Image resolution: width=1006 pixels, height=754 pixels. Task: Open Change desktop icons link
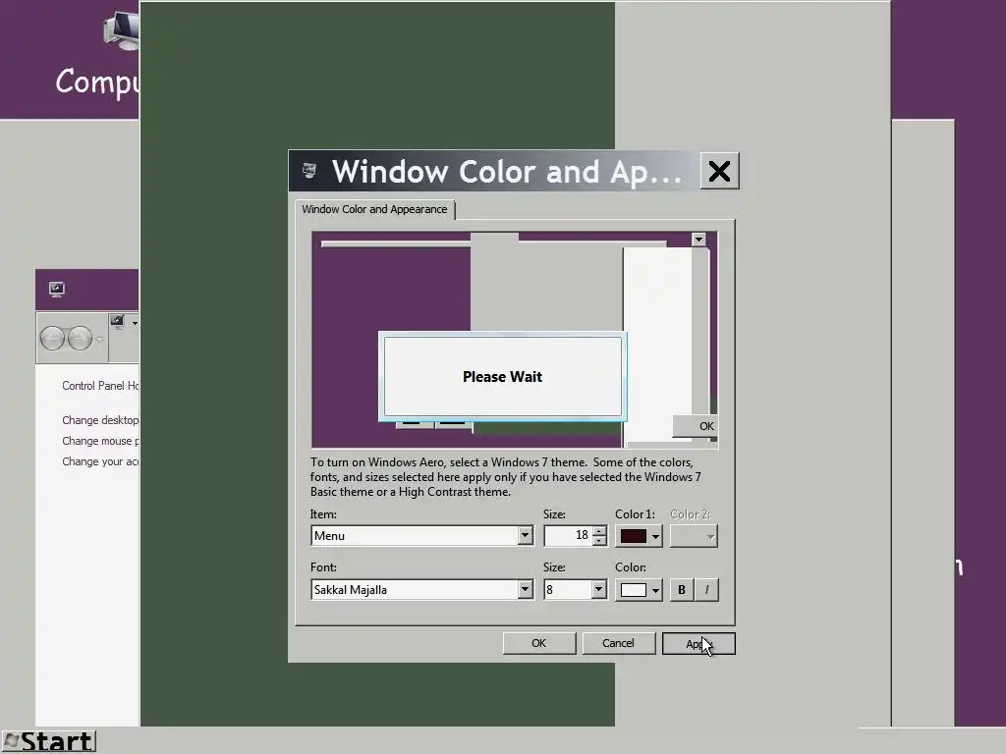pos(100,420)
